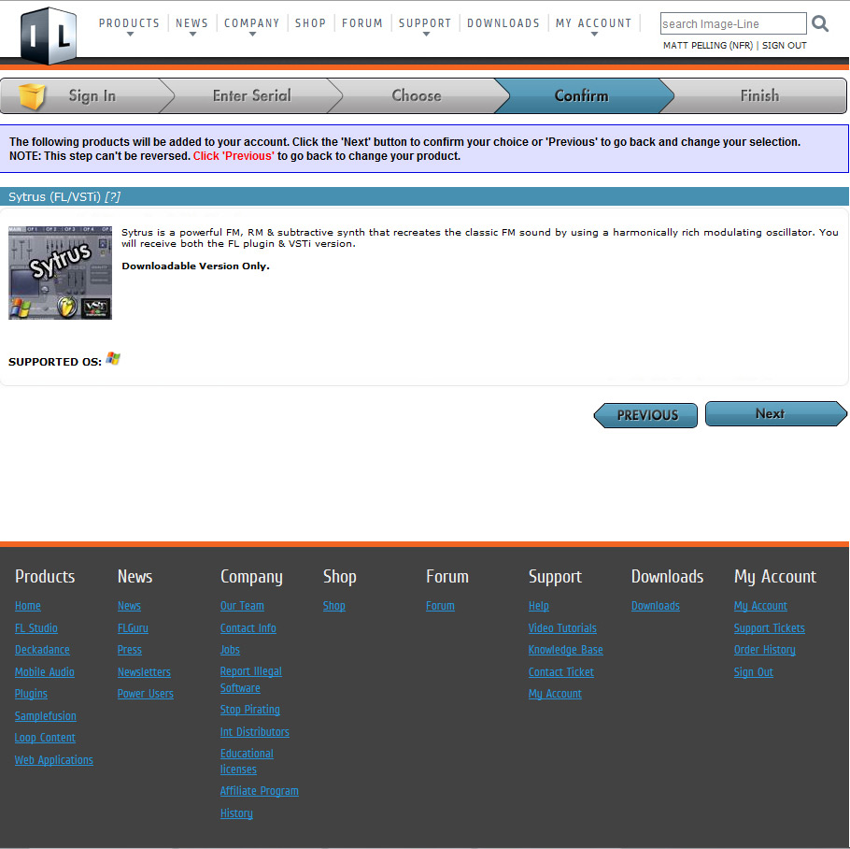Image resolution: width=850 pixels, height=849 pixels.
Task: Open the Forum item in top navigation
Action: (x=362, y=23)
